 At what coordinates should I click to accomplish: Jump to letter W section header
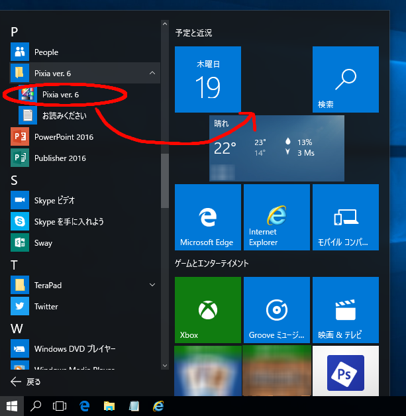pos(17,329)
